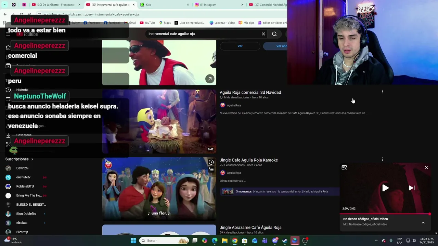Play the miniplayer video
438x246 pixels.
(x=385, y=188)
